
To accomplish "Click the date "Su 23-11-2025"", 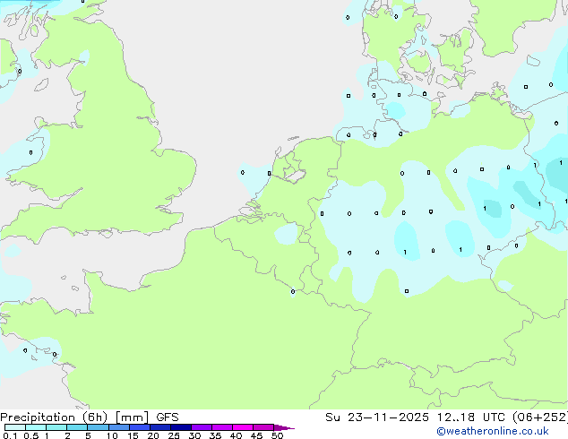I will (x=377, y=417).
